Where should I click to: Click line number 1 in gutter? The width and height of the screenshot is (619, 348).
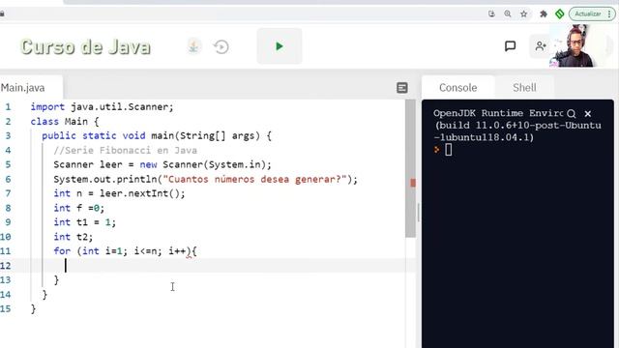[8, 107]
